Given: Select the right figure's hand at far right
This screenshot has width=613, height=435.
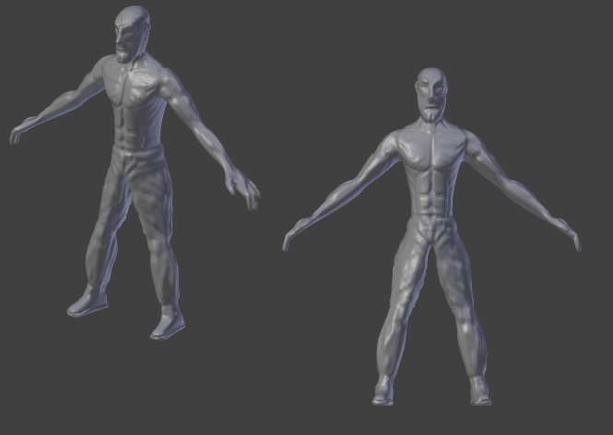Looking at the screenshot, I should pyautogui.click(x=569, y=234).
